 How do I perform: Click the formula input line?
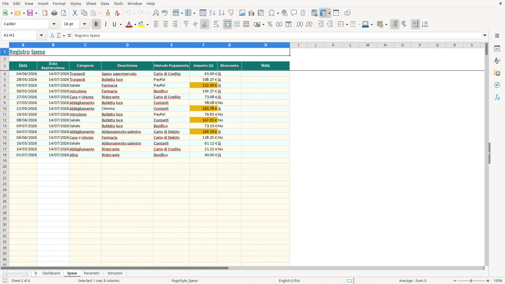[277, 35]
